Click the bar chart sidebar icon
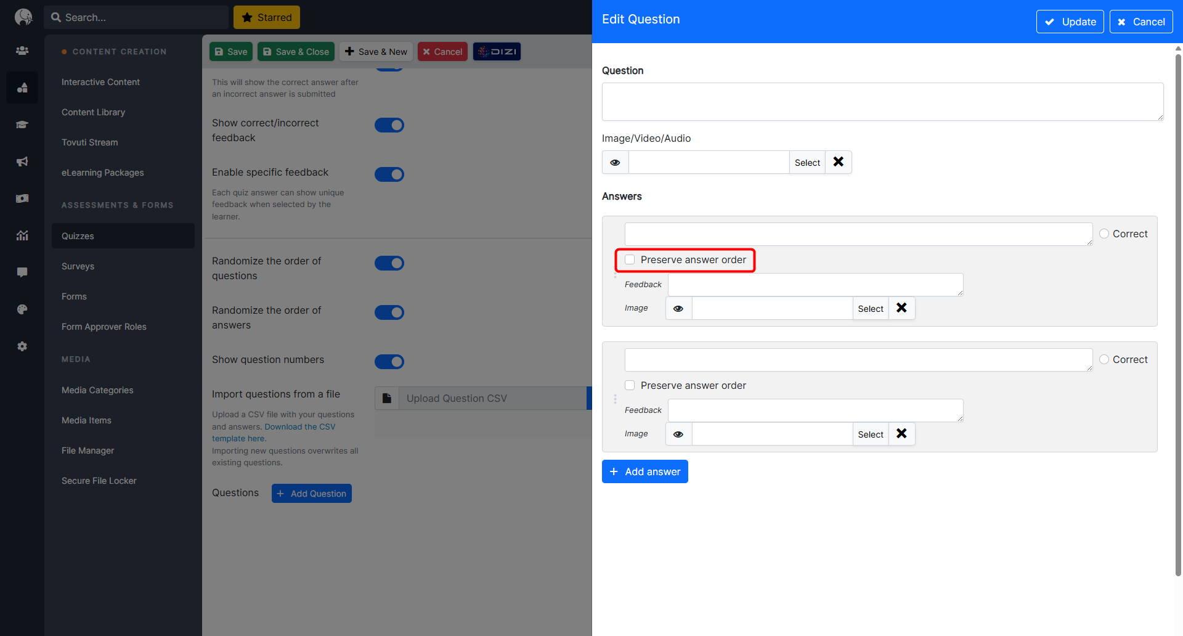The image size is (1183, 636). click(x=22, y=235)
